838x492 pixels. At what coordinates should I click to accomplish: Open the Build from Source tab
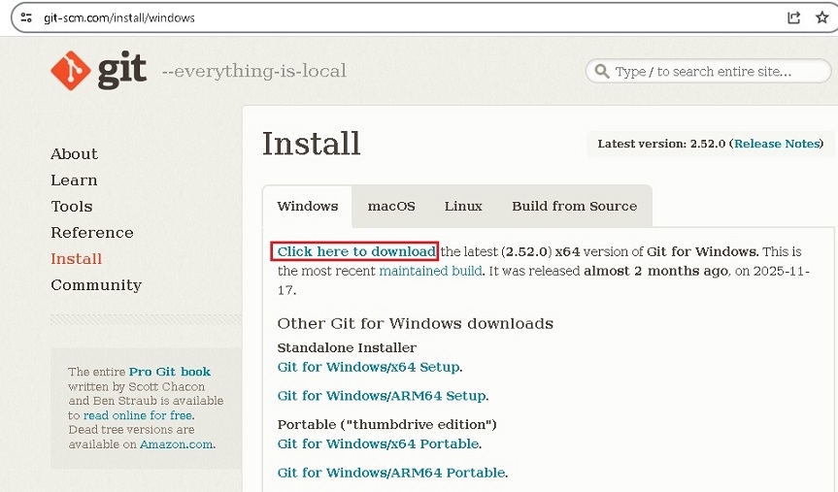[574, 206]
